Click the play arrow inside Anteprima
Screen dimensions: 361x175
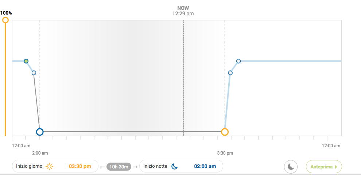click(336, 167)
